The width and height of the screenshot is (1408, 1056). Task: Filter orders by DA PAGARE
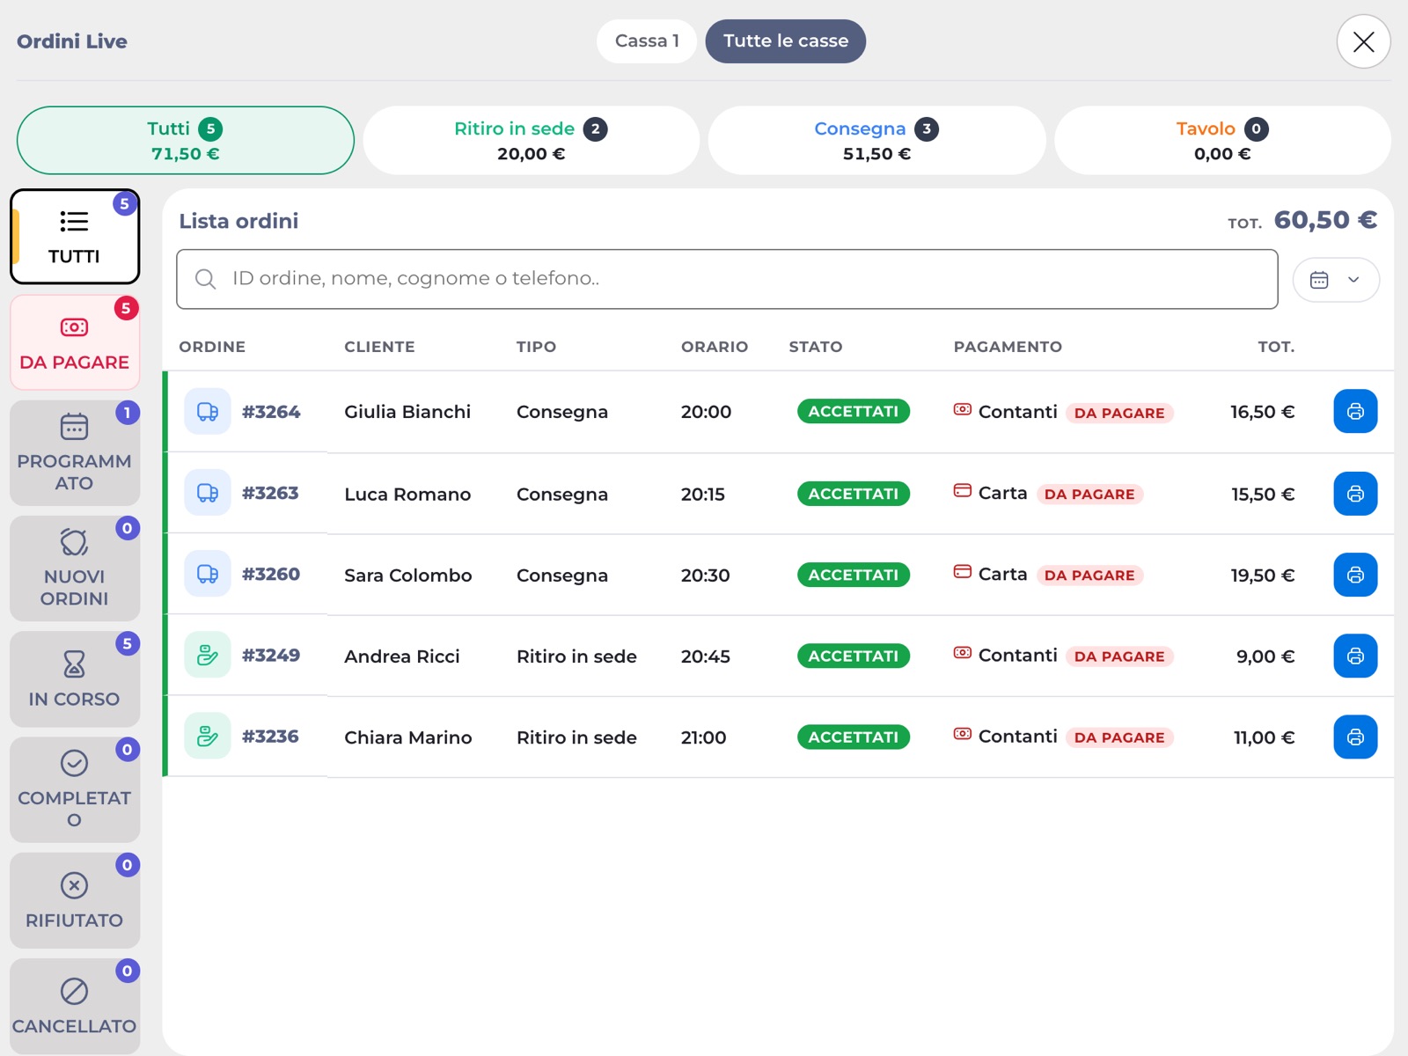[75, 342]
